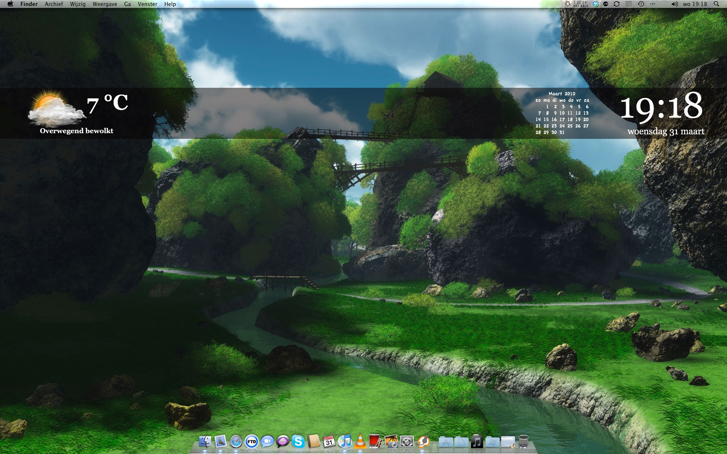727x454 pixels.
Task: Open the Address Book from the Dock
Action: click(x=314, y=442)
